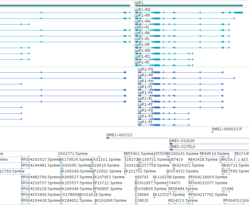Select EST SD20610.5prime label

(104, 165)
